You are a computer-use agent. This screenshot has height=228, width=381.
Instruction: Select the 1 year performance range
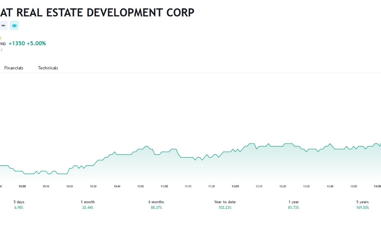(x=294, y=204)
